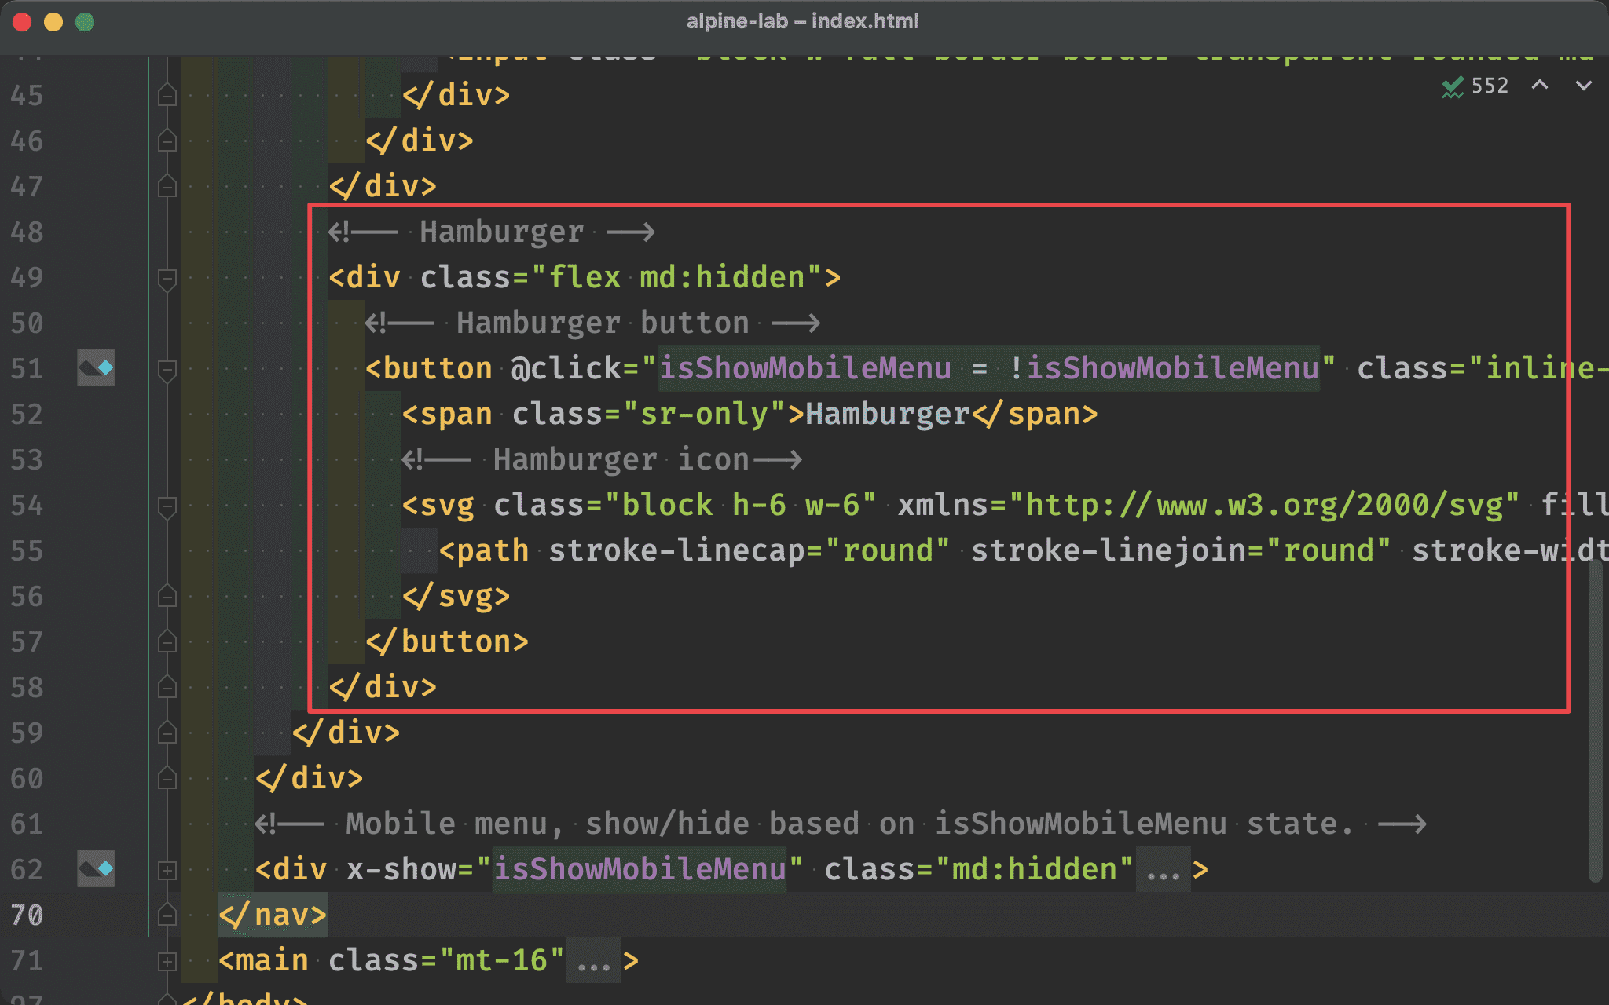This screenshot has height=1005, width=1609.
Task: Click !isShowMobileMenu negation in @click expression
Action: click(1164, 369)
